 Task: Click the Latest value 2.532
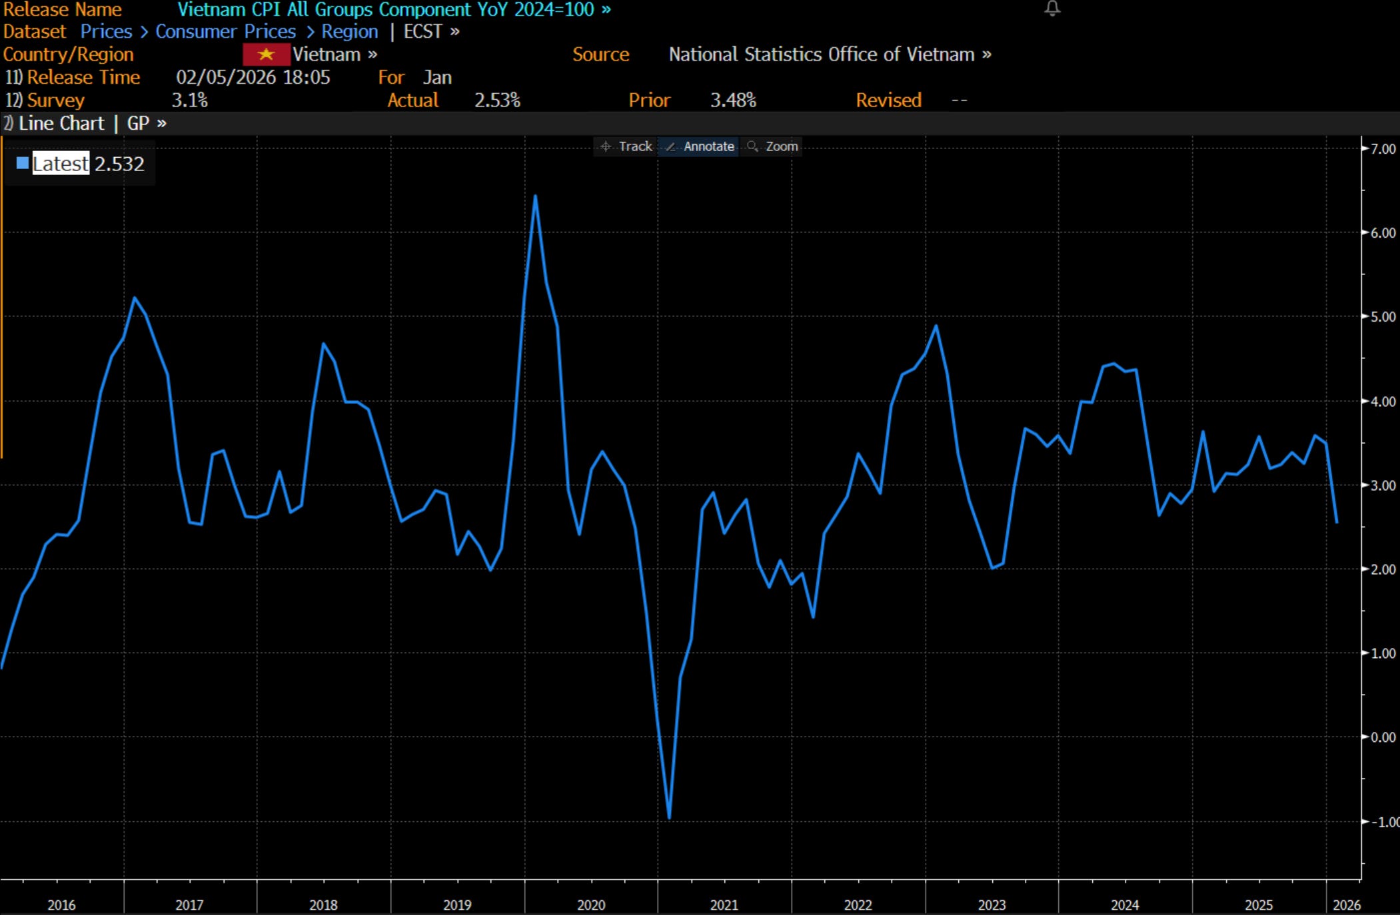click(119, 164)
